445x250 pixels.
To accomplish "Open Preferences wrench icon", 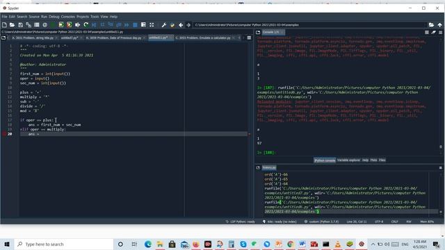I will point(164,25).
